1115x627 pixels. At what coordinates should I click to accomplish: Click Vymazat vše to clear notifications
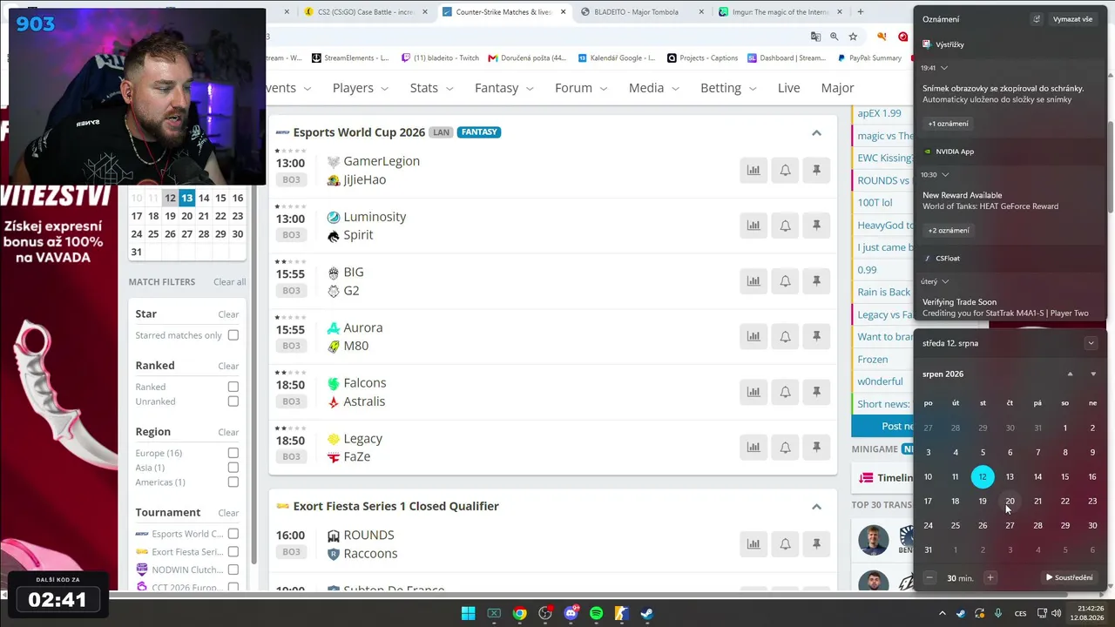[x=1072, y=19]
